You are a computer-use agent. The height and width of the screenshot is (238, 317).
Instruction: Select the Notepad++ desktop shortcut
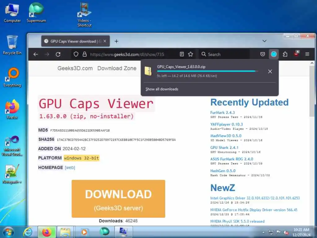[12, 174]
